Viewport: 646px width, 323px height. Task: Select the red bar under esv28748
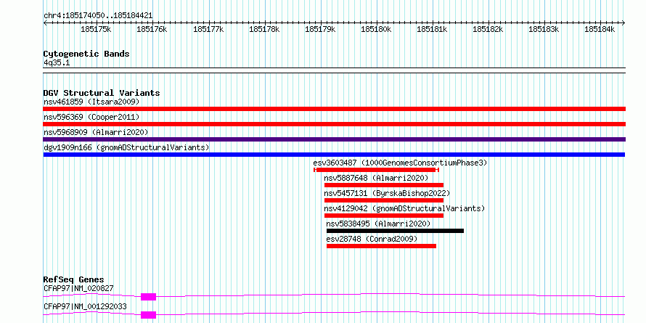[x=382, y=246]
